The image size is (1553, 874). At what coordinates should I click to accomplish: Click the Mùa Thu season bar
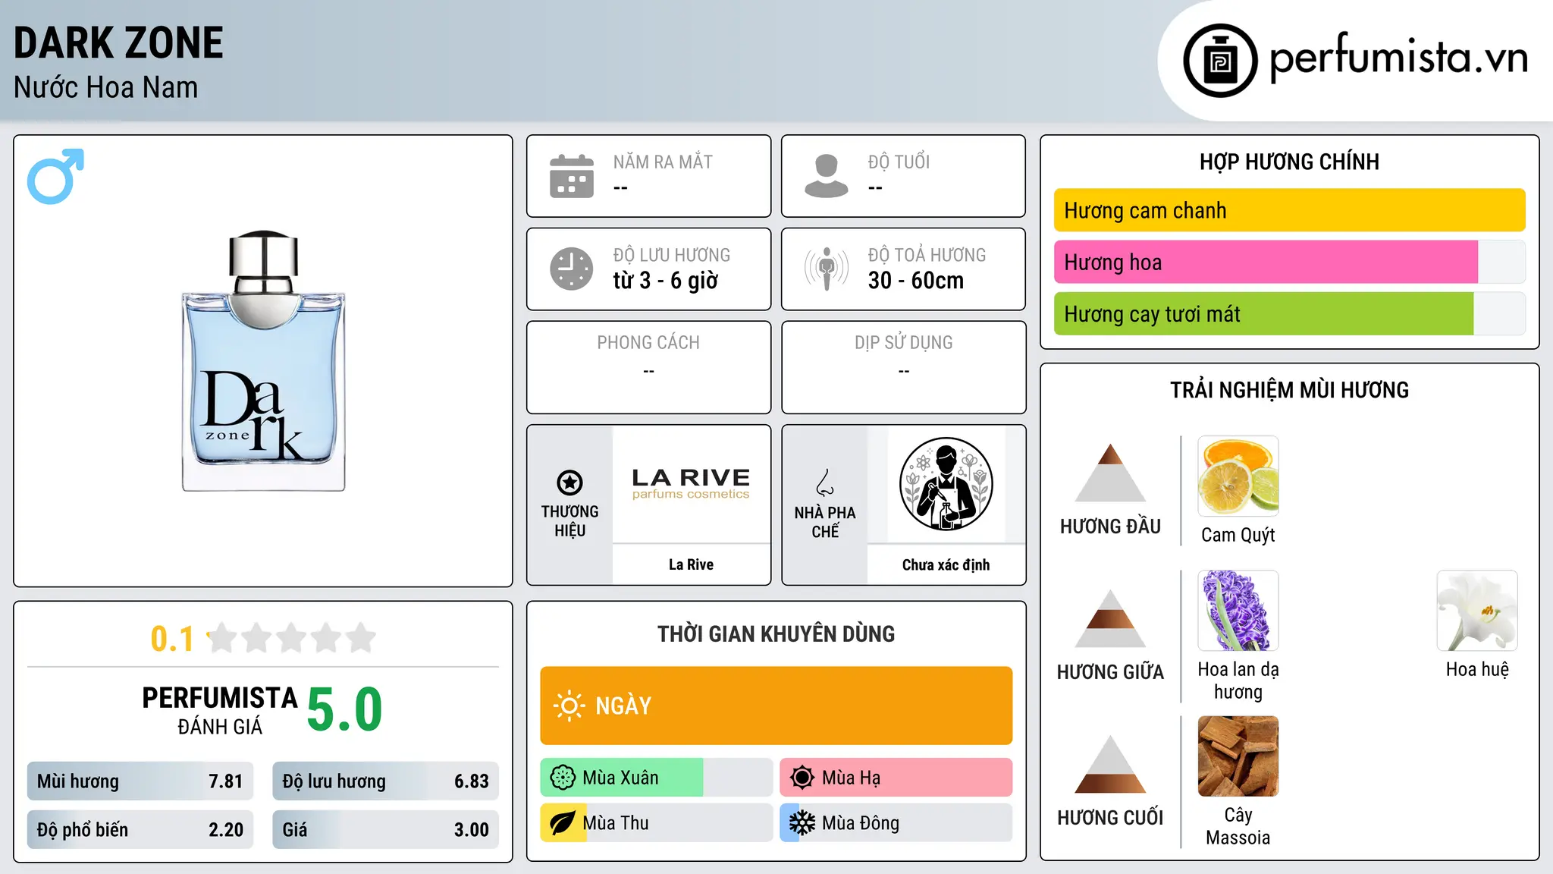click(x=657, y=823)
